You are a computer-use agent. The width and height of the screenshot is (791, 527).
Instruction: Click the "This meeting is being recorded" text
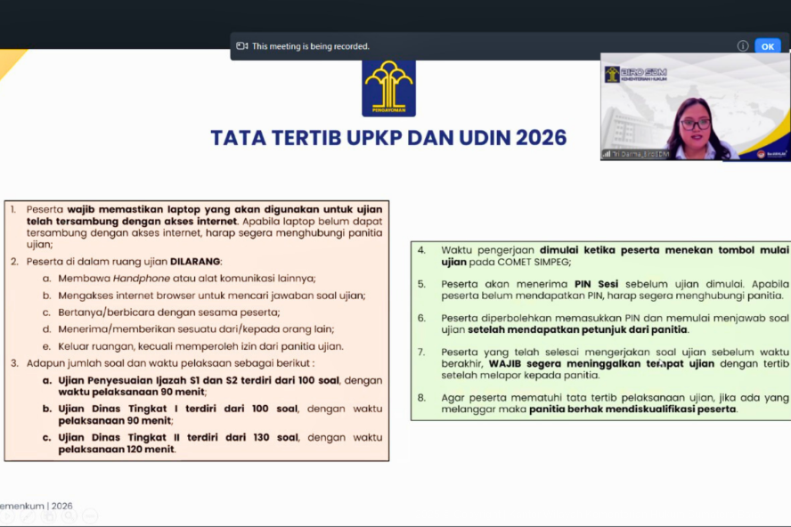(310, 46)
